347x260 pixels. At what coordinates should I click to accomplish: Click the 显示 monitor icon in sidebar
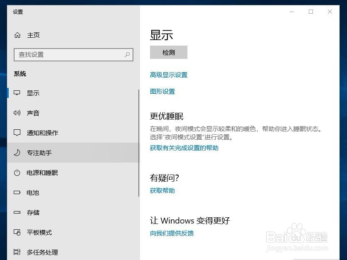coord(17,93)
